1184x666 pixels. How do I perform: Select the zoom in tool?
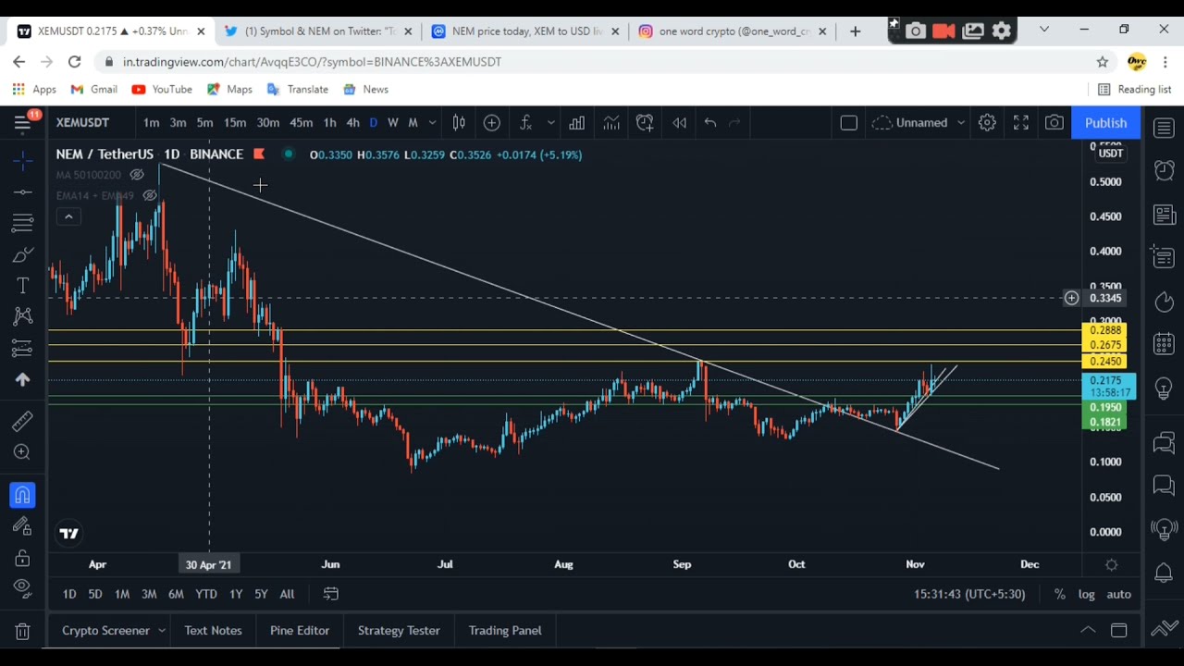coord(22,452)
